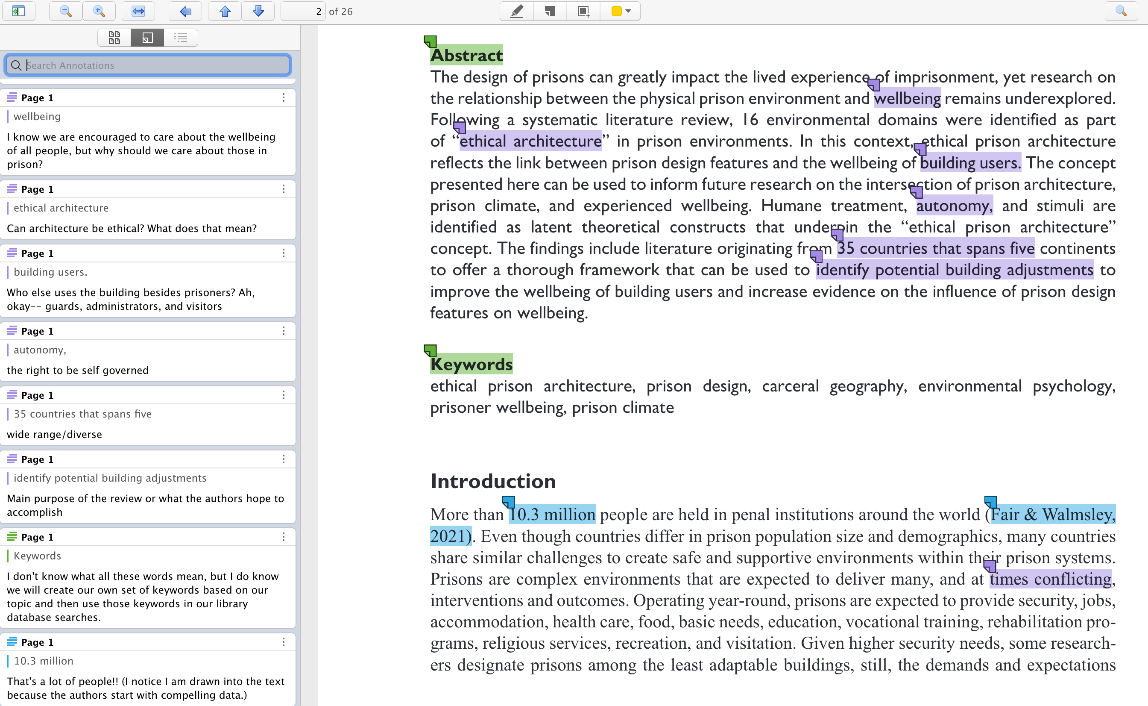Go back with the left arrow
Image resolution: width=1148 pixels, height=706 pixels.
(185, 11)
